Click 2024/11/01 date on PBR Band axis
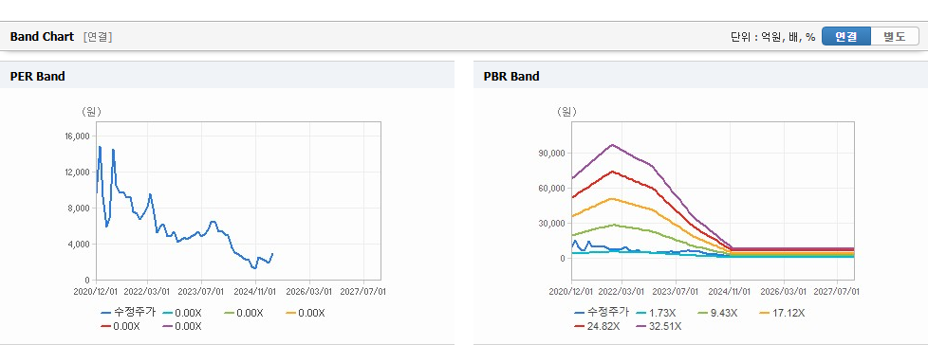This screenshot has width=928, height=345. coord(730,292)
